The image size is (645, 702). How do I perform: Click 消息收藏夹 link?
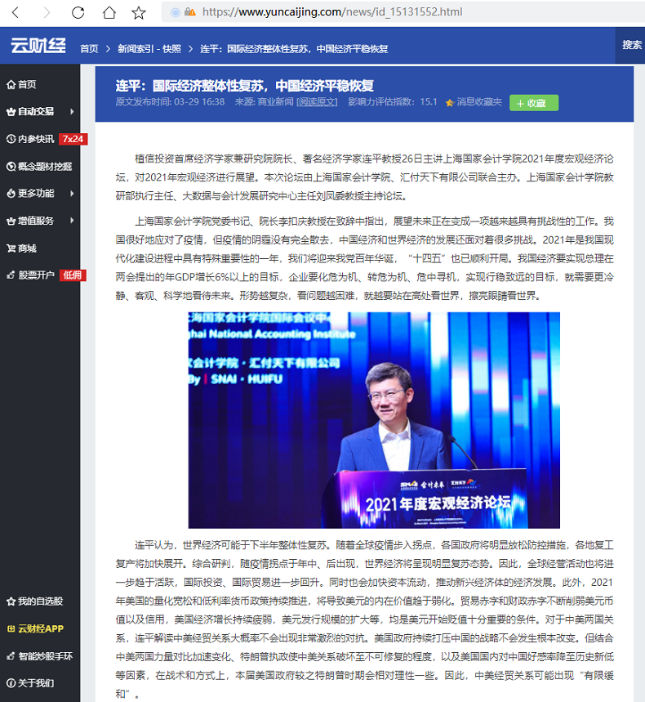pos(478,102)
